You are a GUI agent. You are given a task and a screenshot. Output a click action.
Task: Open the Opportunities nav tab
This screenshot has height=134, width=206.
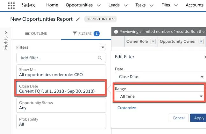[79, 5]
